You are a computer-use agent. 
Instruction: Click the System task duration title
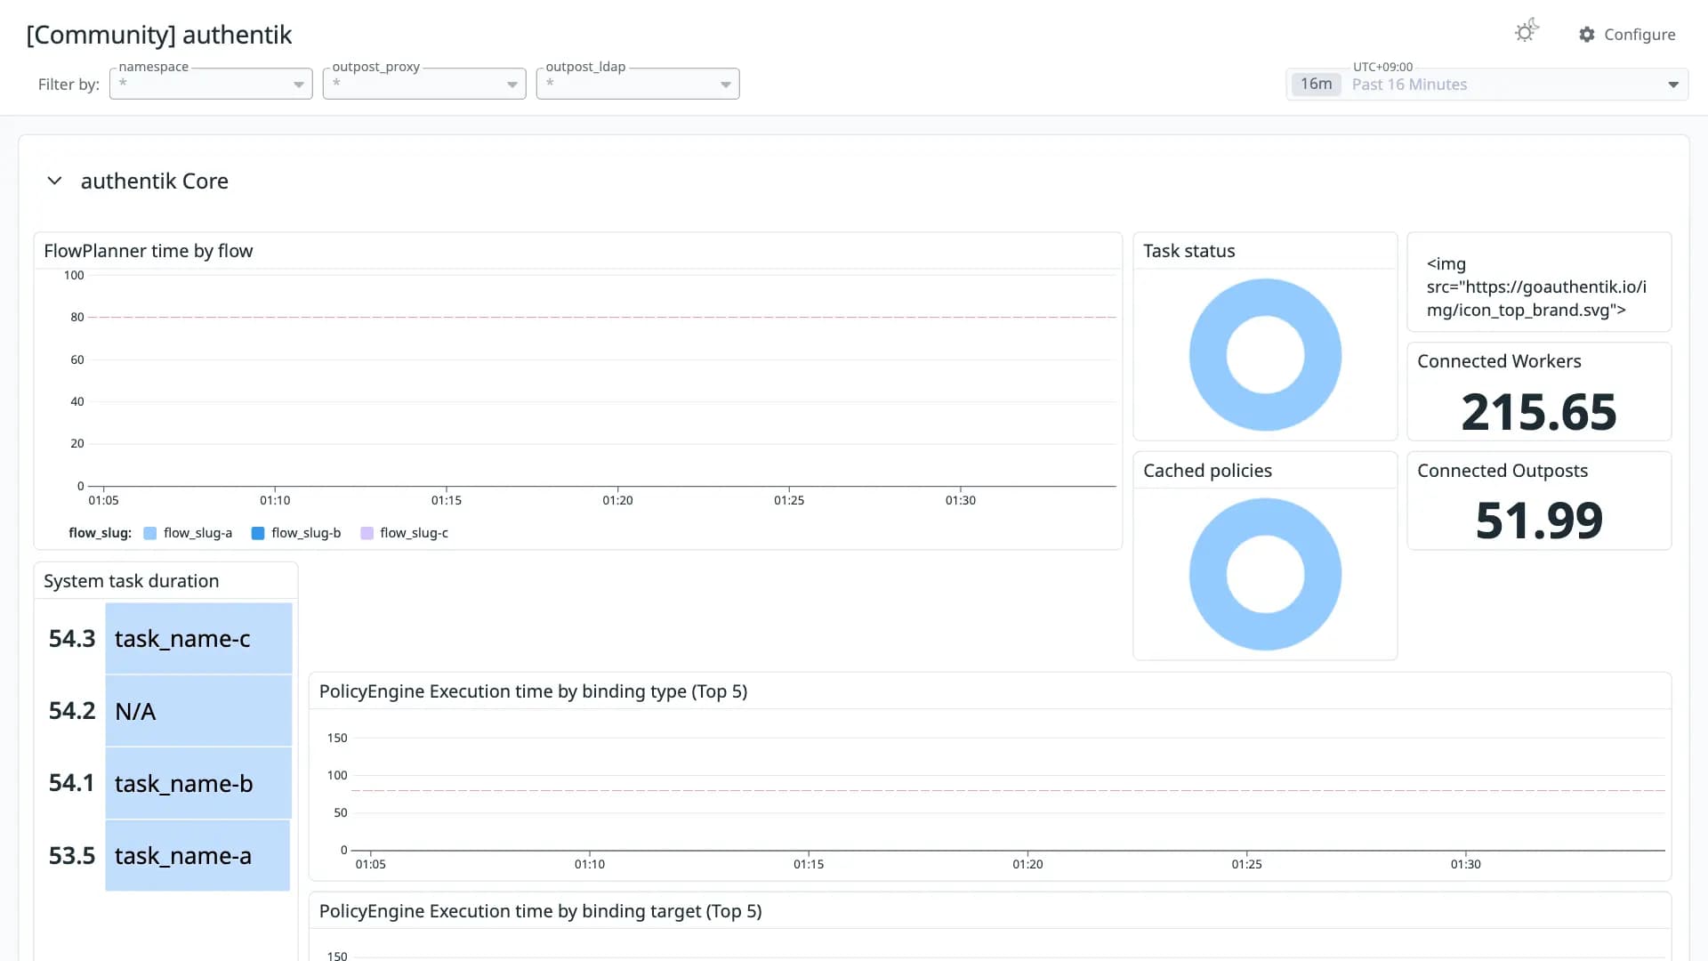click(x=132, y=581)
